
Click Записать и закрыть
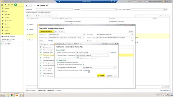(x=46, y=32)
